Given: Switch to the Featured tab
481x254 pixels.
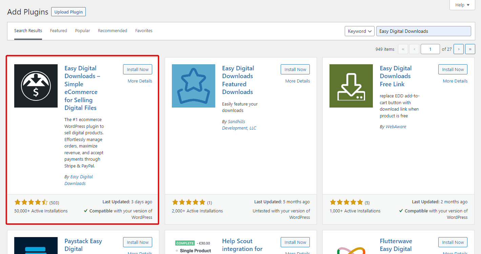Looking at the screenshot, I should (x=59, y=31).
